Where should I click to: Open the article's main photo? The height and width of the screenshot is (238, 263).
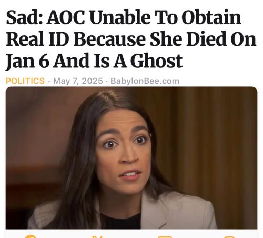click(131, 158)
